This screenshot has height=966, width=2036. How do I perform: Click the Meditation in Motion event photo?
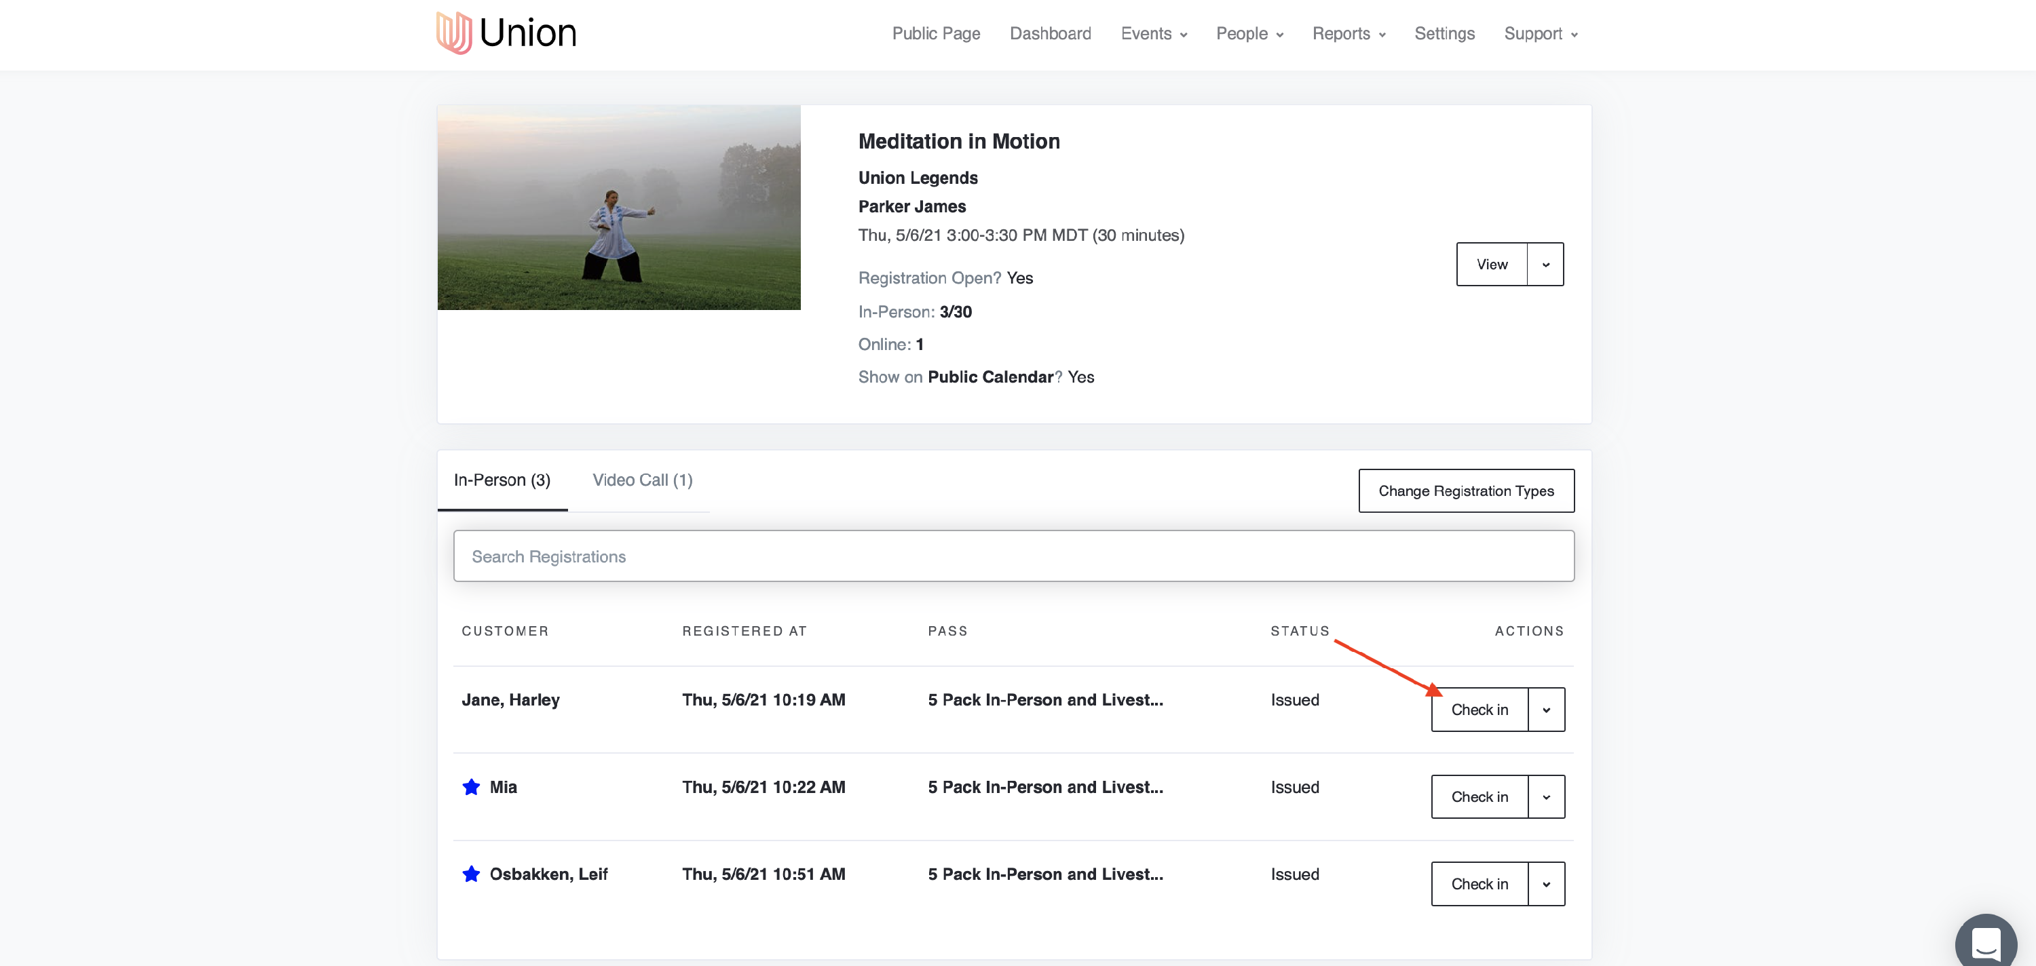point(618,208)
